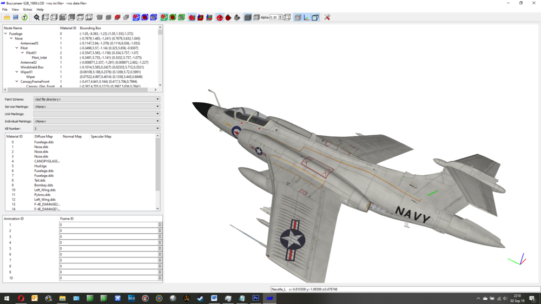Open the Windows Start menu

click(6, 298)
